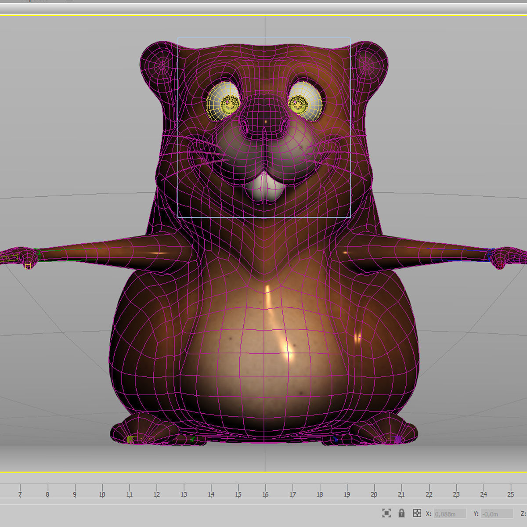Click frame 16 on the timeline ruler

point(265,494)
